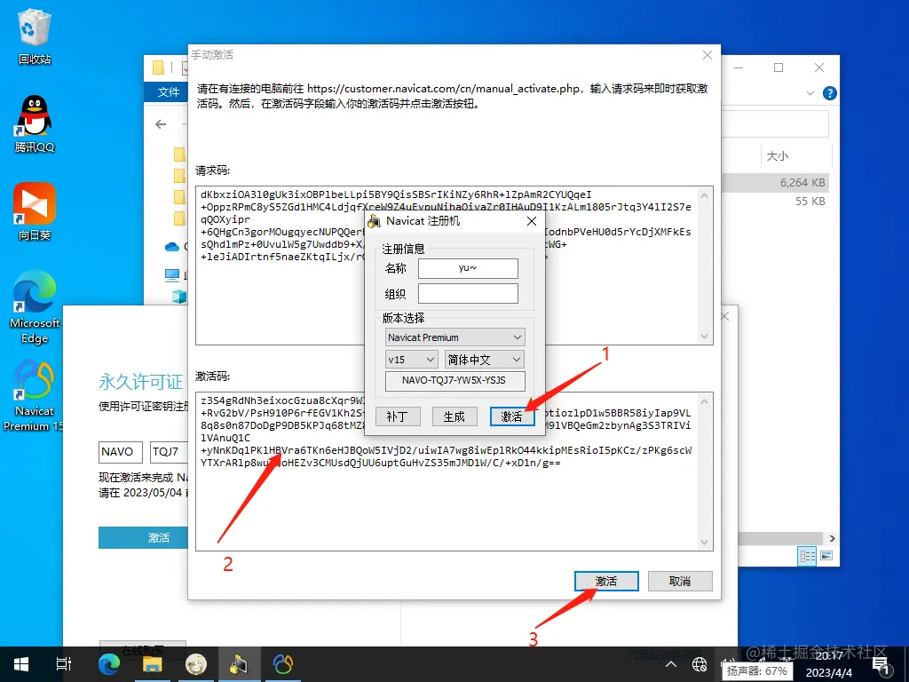
Task: Click the NAVO license key segment box
Action: coord(121,452)
